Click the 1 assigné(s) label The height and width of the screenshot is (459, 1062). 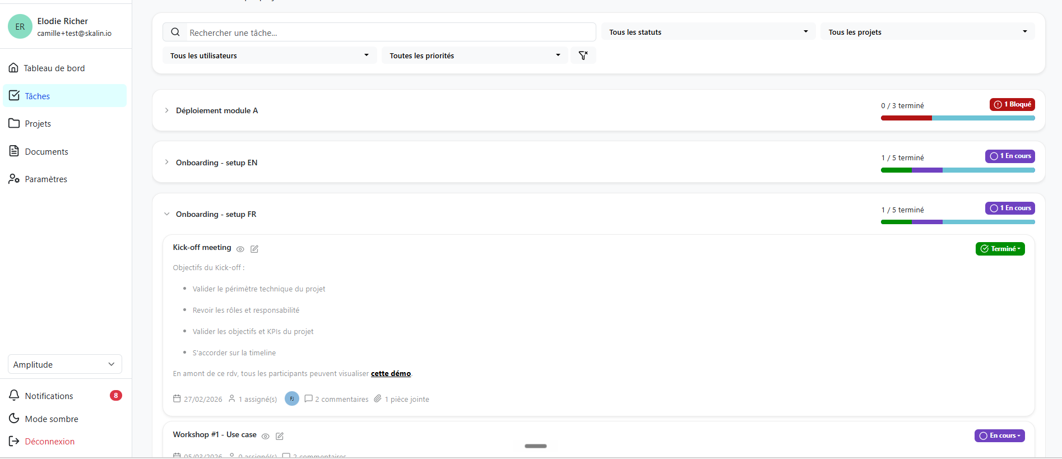[x=258, y=400]
